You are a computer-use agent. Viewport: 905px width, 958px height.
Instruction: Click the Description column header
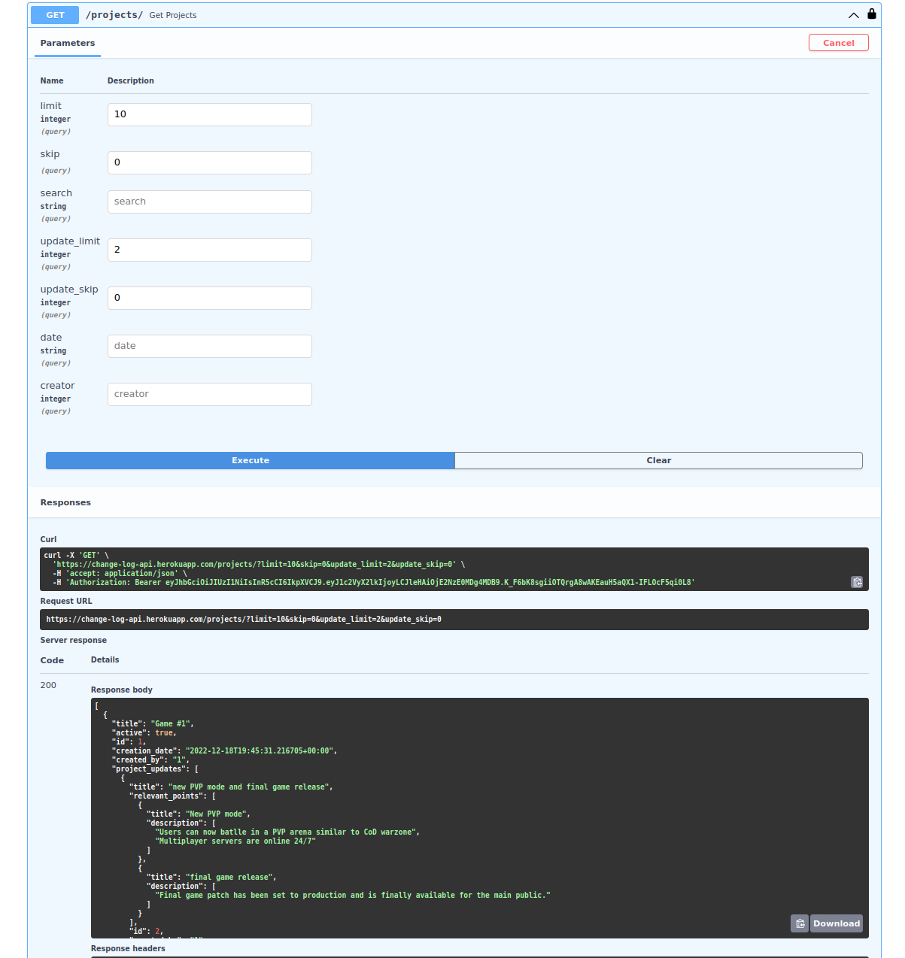pyautogui.click(x=131, y=80)
